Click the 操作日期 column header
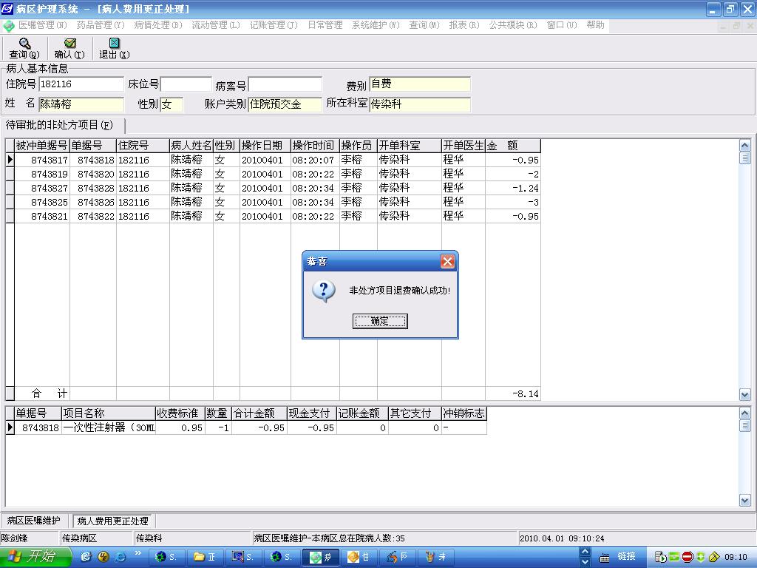 pos(265,146)
